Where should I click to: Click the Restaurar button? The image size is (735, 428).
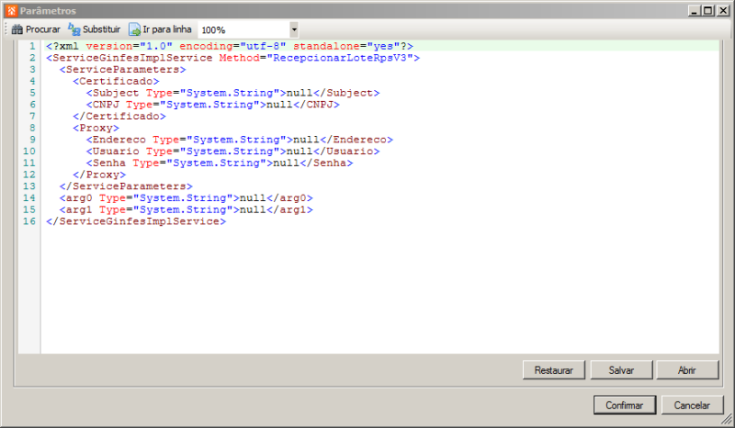click(554, 370)
